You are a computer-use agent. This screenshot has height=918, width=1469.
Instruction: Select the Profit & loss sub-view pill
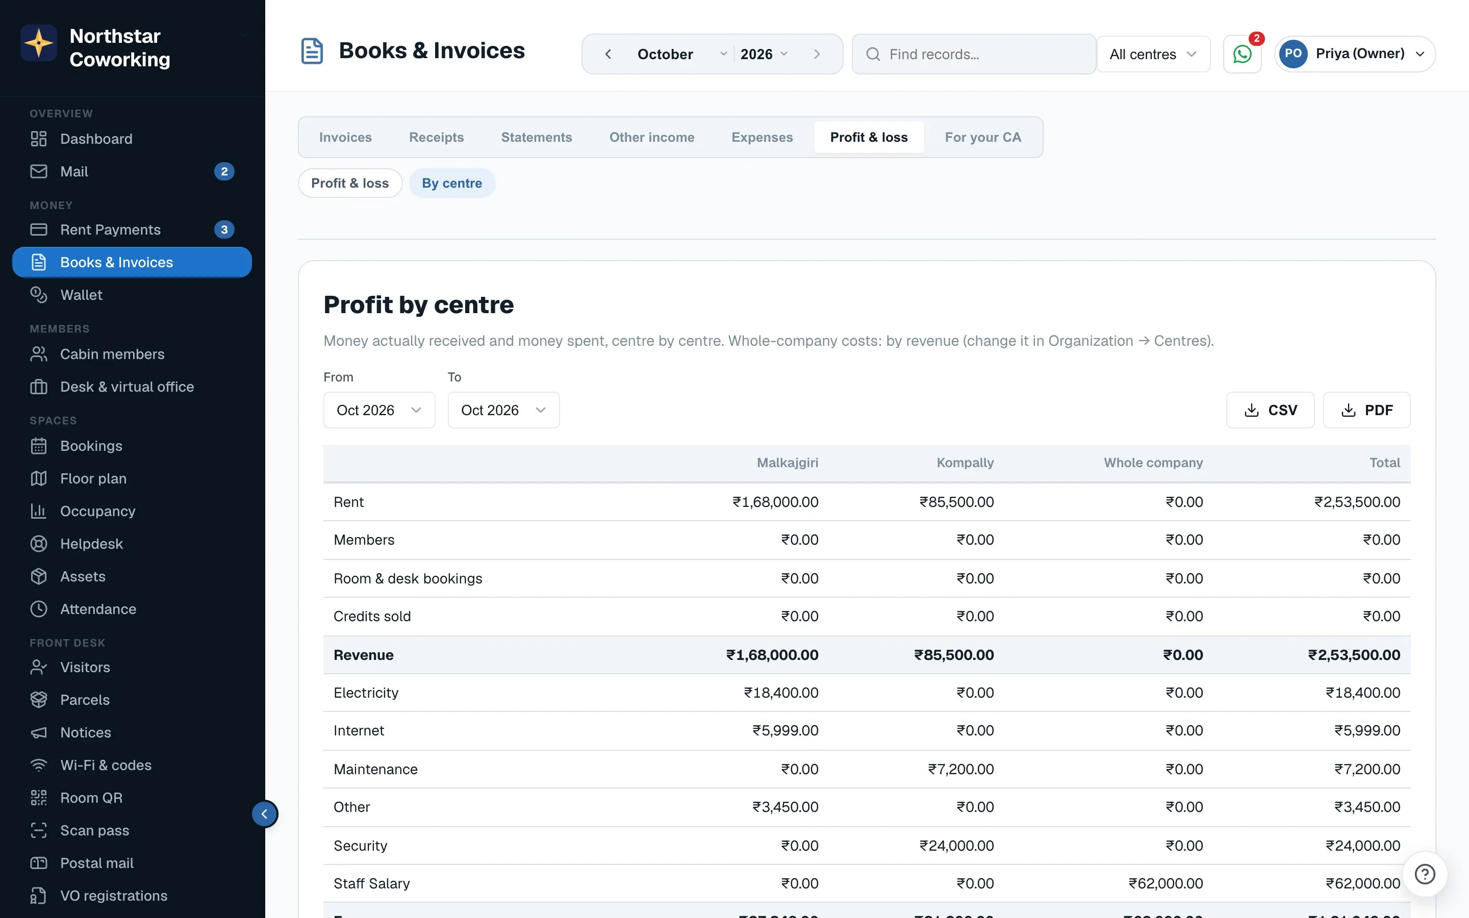click(x=350, y=183)
